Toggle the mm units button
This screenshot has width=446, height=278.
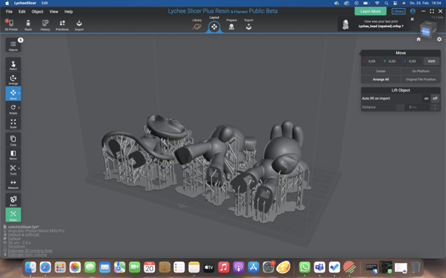(432, 61)
